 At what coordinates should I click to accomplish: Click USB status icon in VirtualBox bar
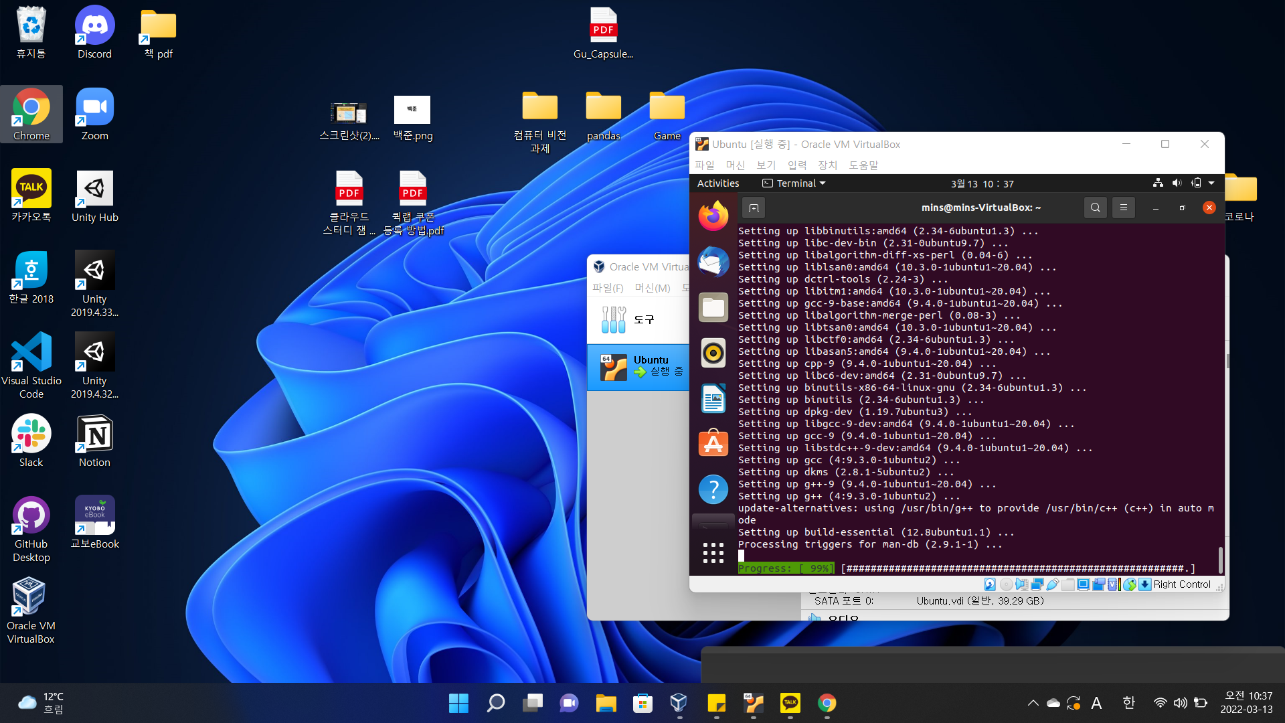tap(1052, 584)
